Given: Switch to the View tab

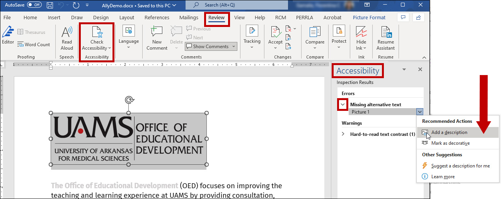Looking at the screenshot, I should tap(240, 18).
